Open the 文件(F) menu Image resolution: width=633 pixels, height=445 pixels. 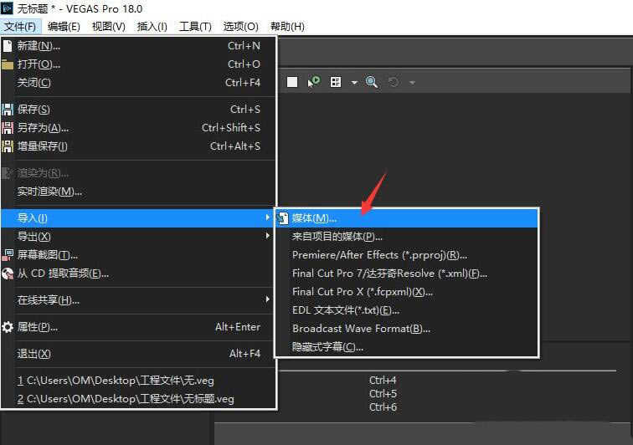pyautogui.click(x=20, y=27)
